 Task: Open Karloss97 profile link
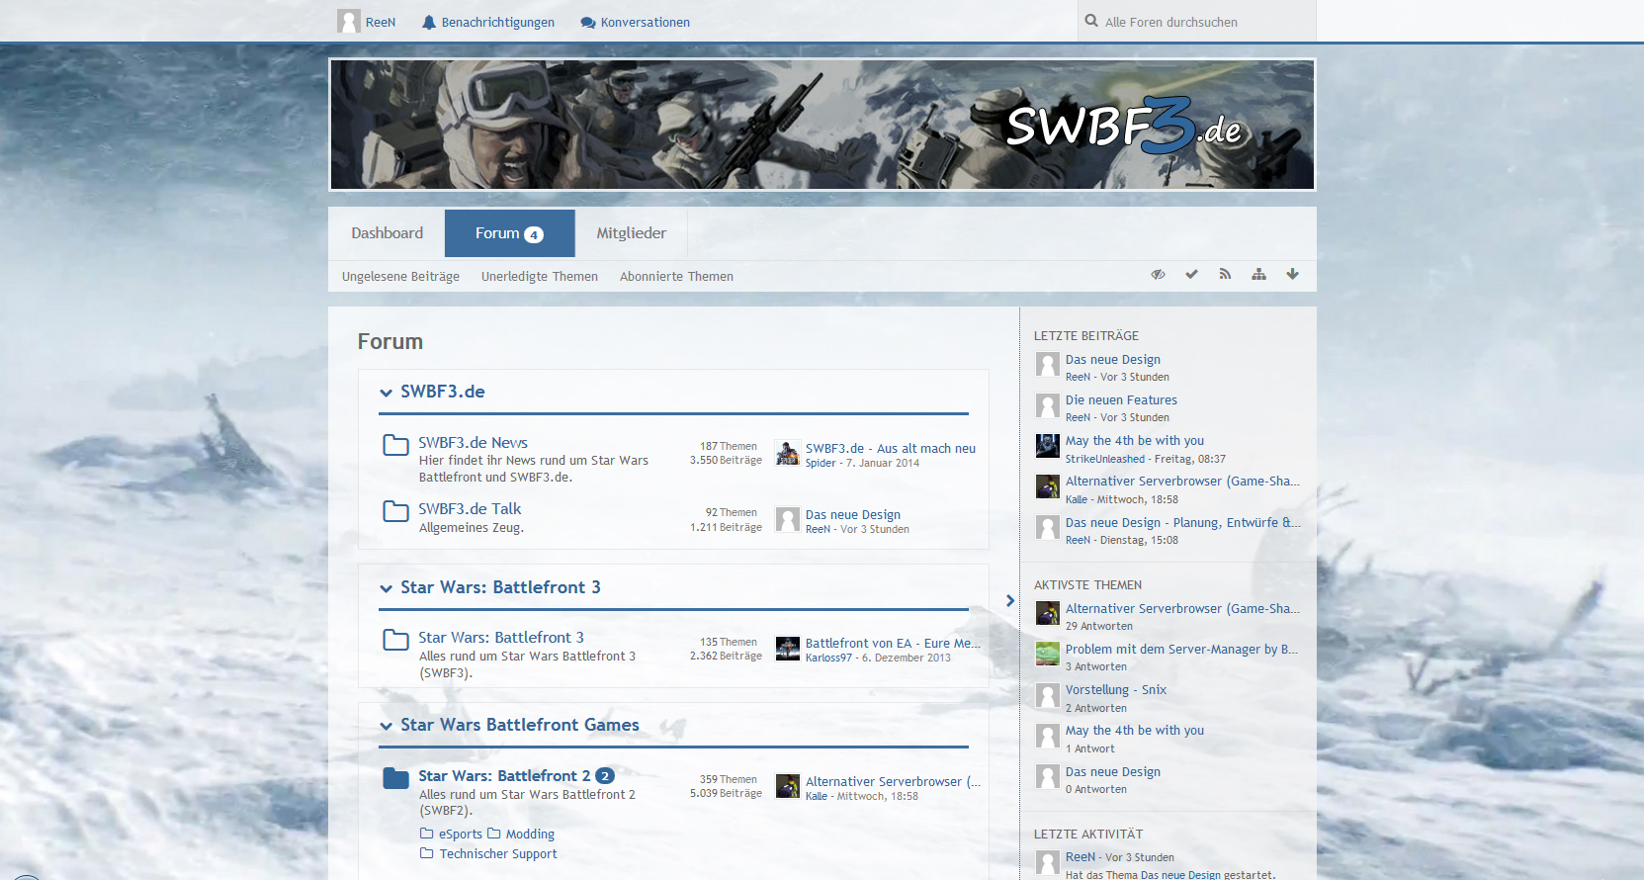click(828, 659)
